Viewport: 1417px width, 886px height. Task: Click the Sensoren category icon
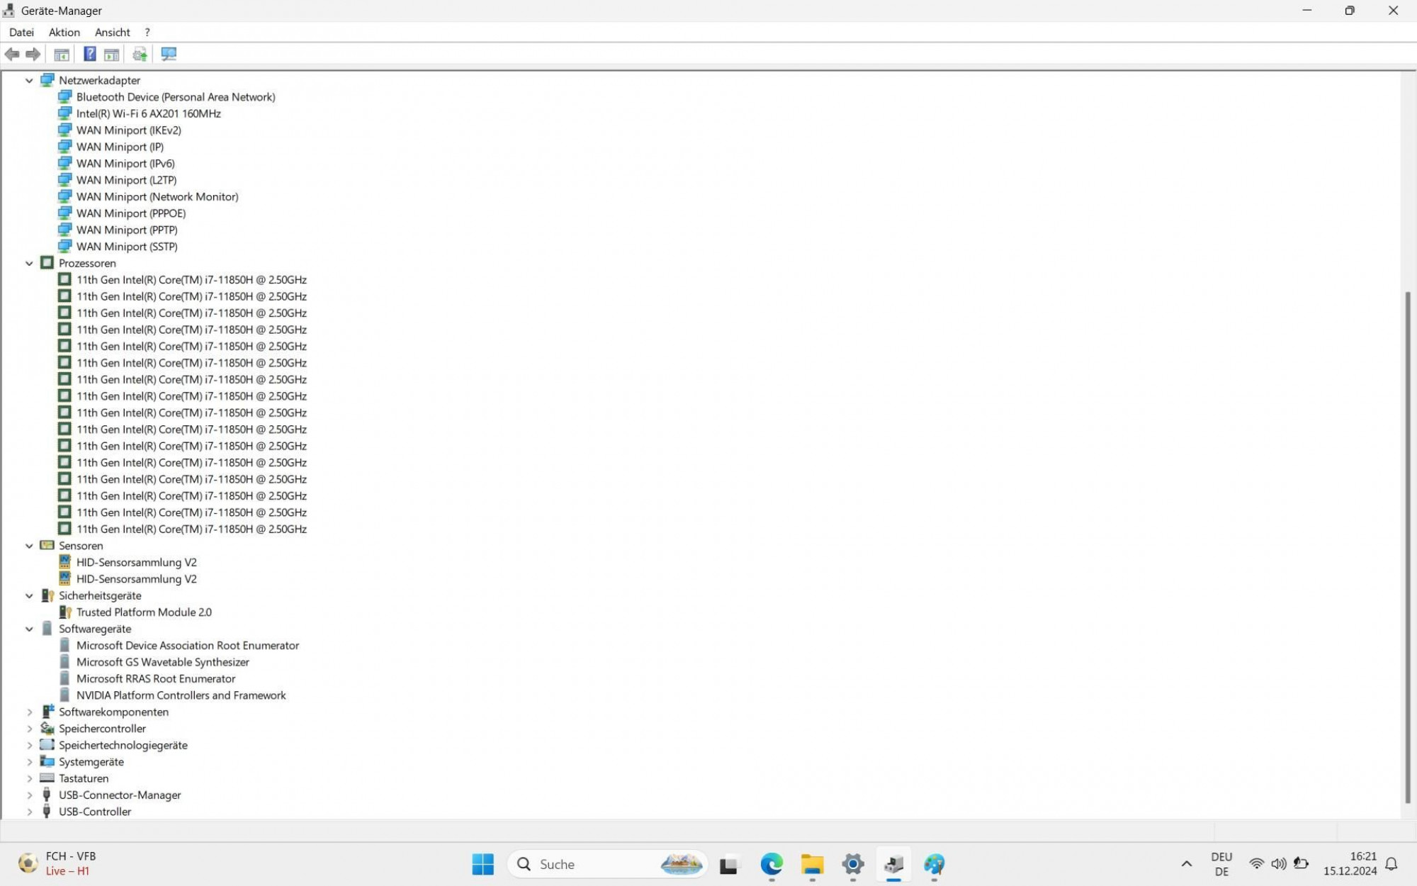click(x=47, y=546)
